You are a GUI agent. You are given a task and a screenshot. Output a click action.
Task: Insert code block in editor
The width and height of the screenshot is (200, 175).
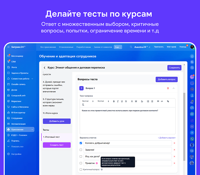(x=162, y=101)
